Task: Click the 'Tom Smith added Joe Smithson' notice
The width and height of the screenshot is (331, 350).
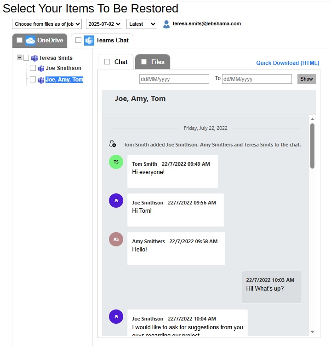Action: 212,145
